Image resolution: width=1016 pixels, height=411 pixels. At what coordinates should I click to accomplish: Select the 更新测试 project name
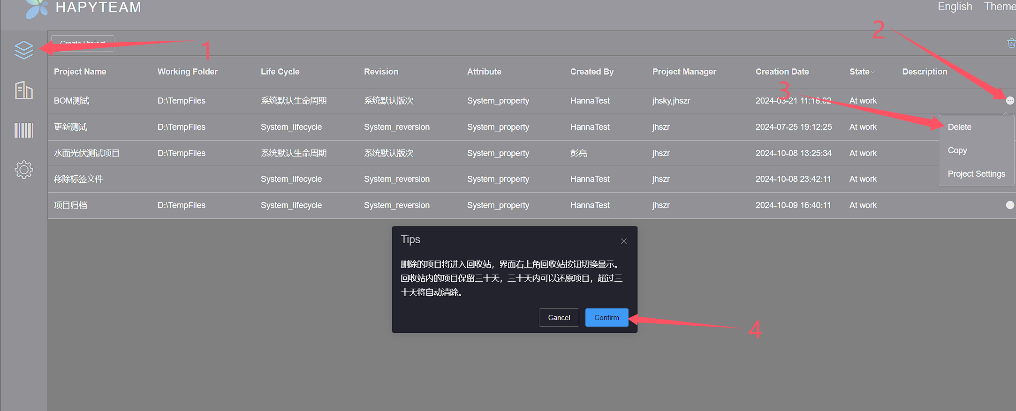pyautogui.click(x=70, y=127)
